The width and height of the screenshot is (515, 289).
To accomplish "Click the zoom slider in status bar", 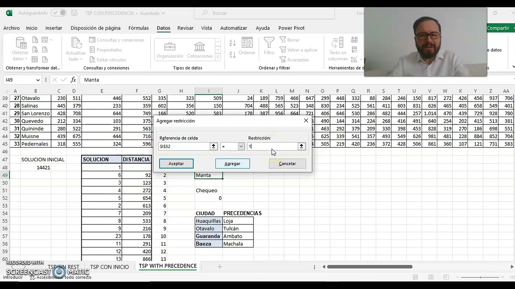I will tap(481, 277).
